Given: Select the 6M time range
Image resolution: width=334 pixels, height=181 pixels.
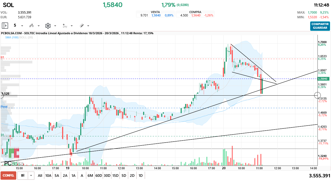Looking at the screenshot, I should click(90, 176).
